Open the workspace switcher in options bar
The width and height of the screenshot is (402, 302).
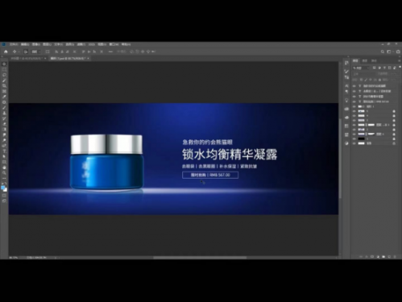(x=389, y=52)
